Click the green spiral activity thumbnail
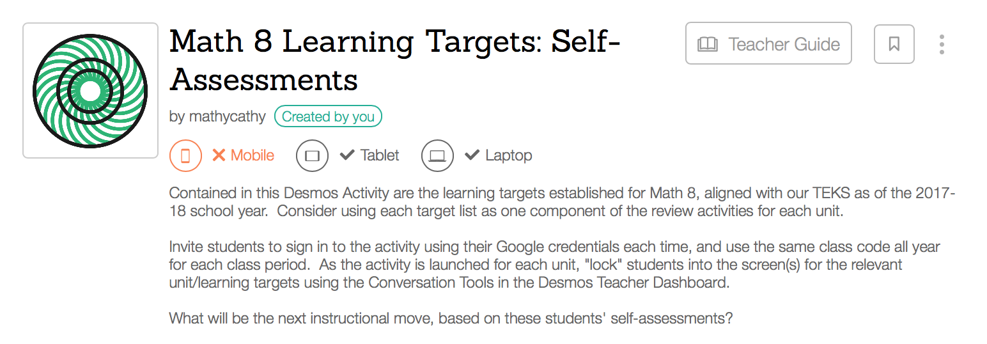Image resolution: width=987 pixels, height=344 pixels. pos(90,91)
